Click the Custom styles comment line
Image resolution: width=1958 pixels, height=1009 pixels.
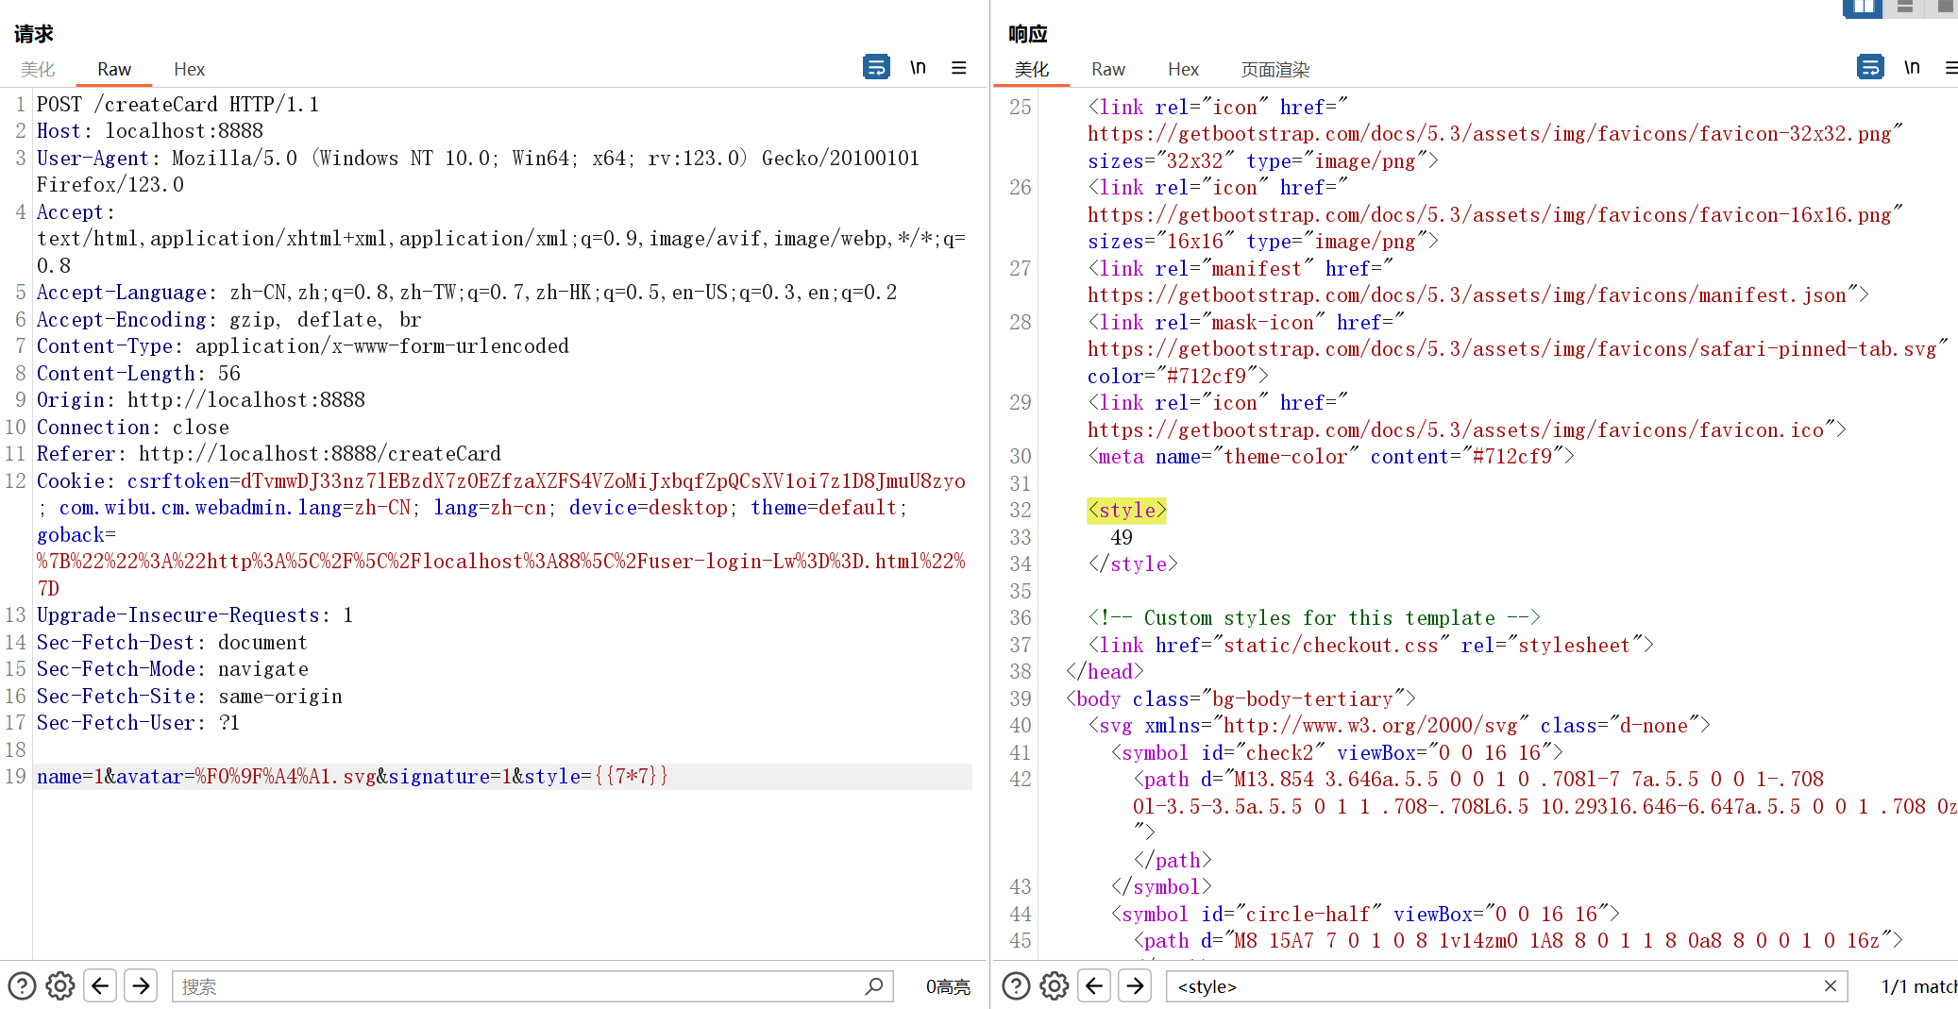tap(1314, 618)
